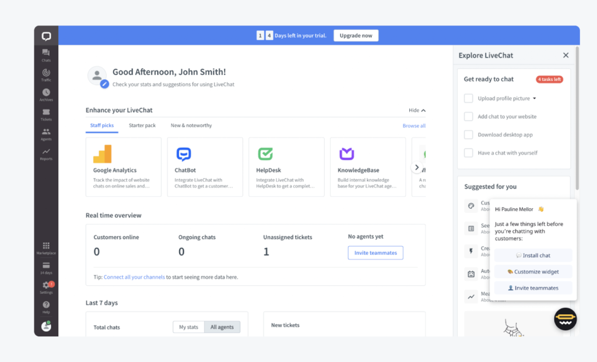This screenshot has height=362, width=597.
Task: Close the Explore LiveChat panel
Action: [566, 55]
